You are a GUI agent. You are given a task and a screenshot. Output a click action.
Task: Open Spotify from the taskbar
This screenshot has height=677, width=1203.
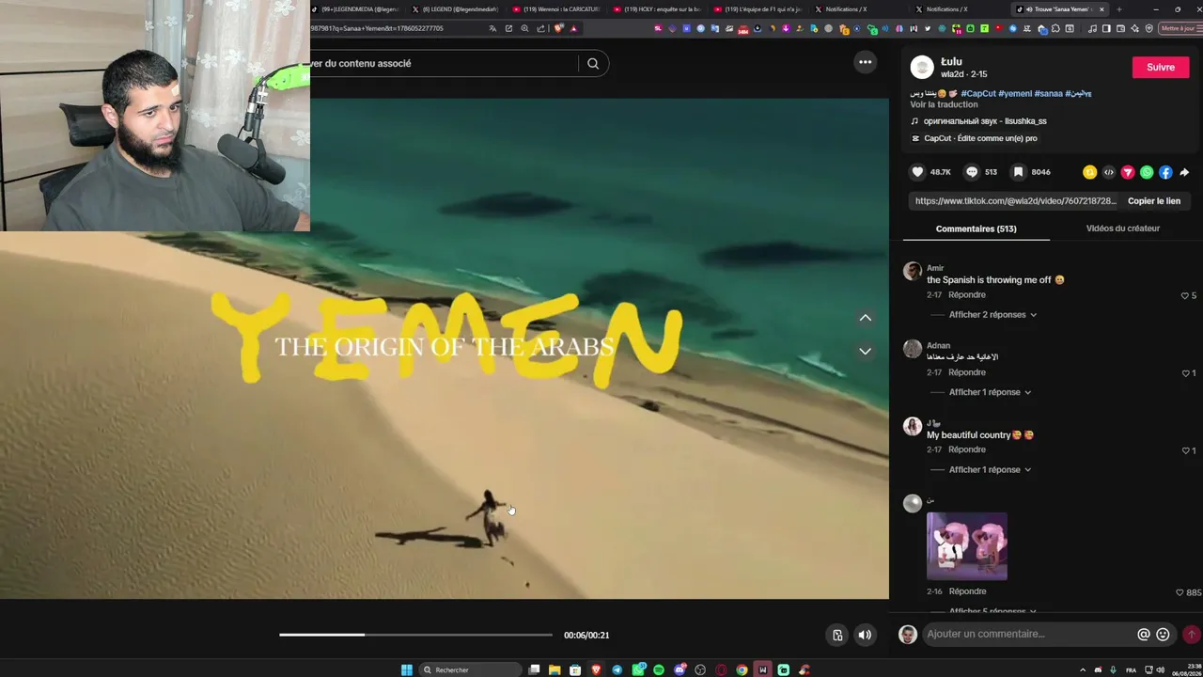click(x=658, y=669)
